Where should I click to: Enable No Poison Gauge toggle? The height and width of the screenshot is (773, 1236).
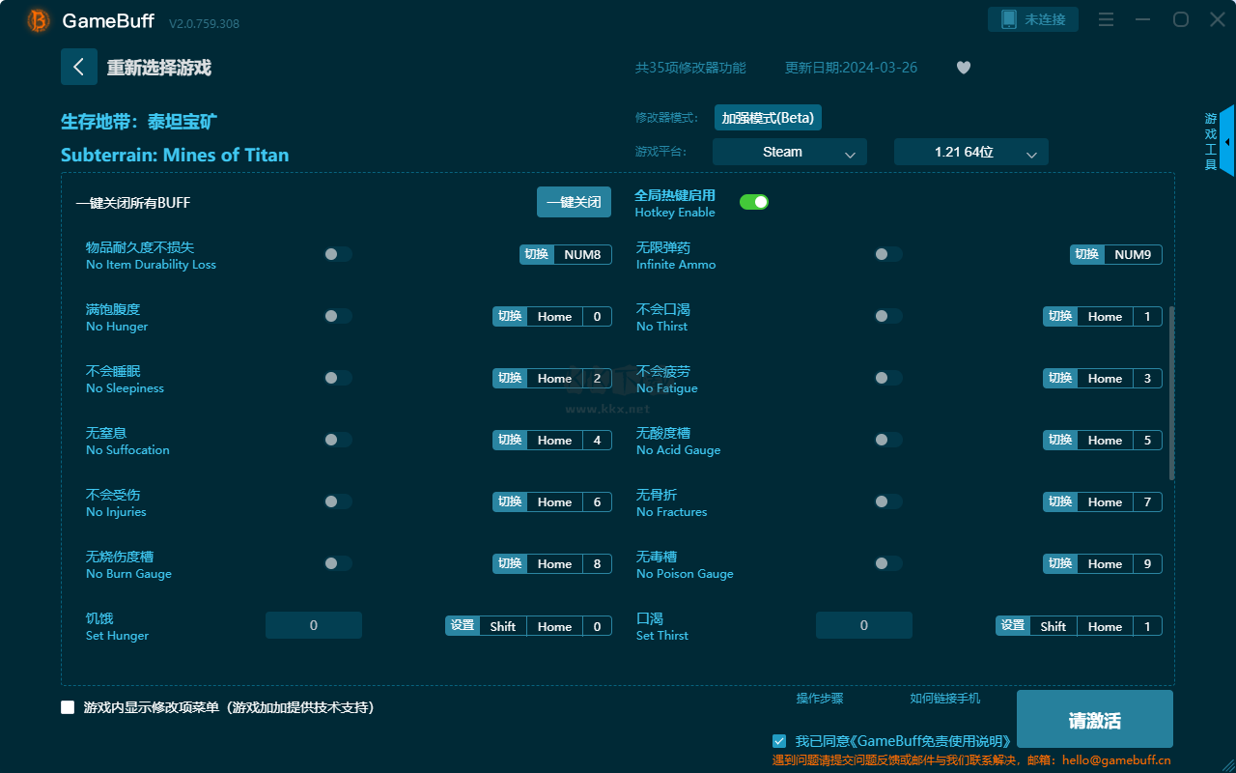click(x=887, y=563)
